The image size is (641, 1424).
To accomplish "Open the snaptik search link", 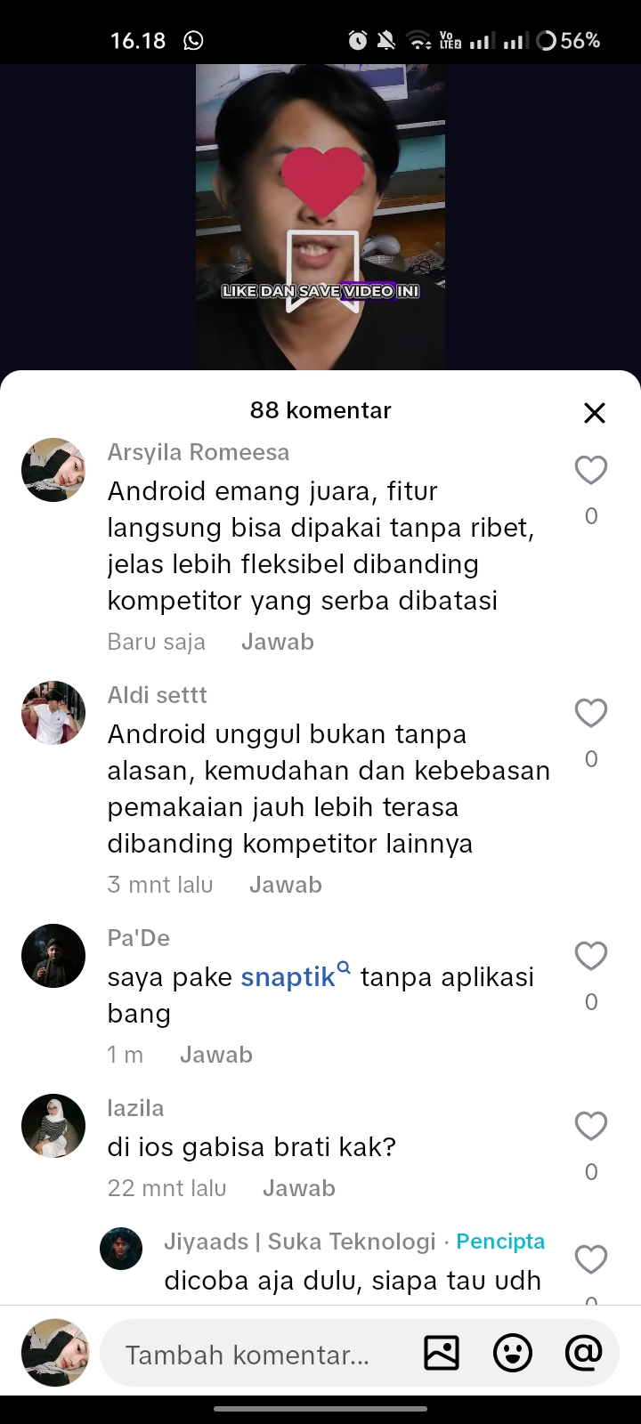I will coord(288,977).
